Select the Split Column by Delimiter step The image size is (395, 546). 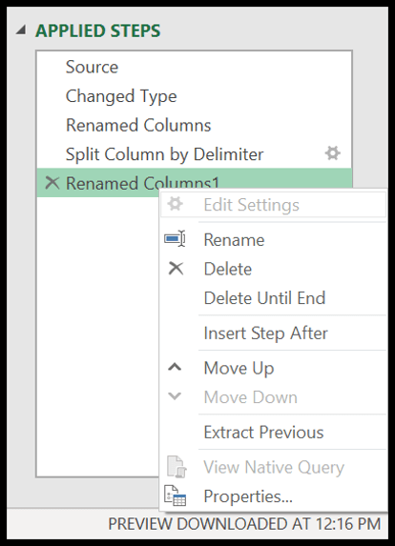(195, 154)
